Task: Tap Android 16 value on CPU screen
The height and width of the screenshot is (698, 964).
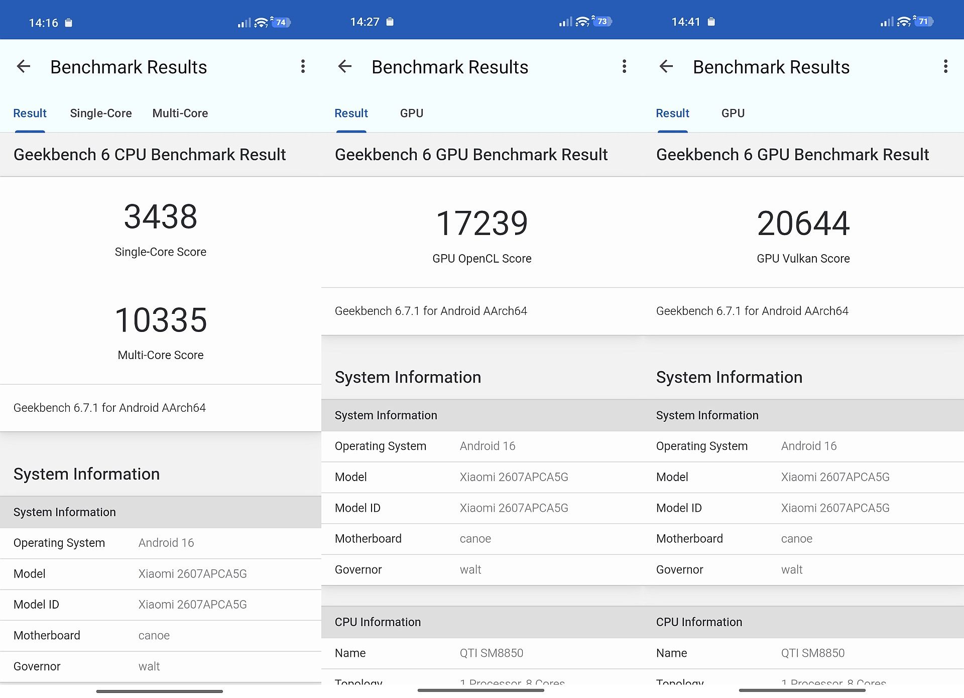Action: tap(166, 543)
